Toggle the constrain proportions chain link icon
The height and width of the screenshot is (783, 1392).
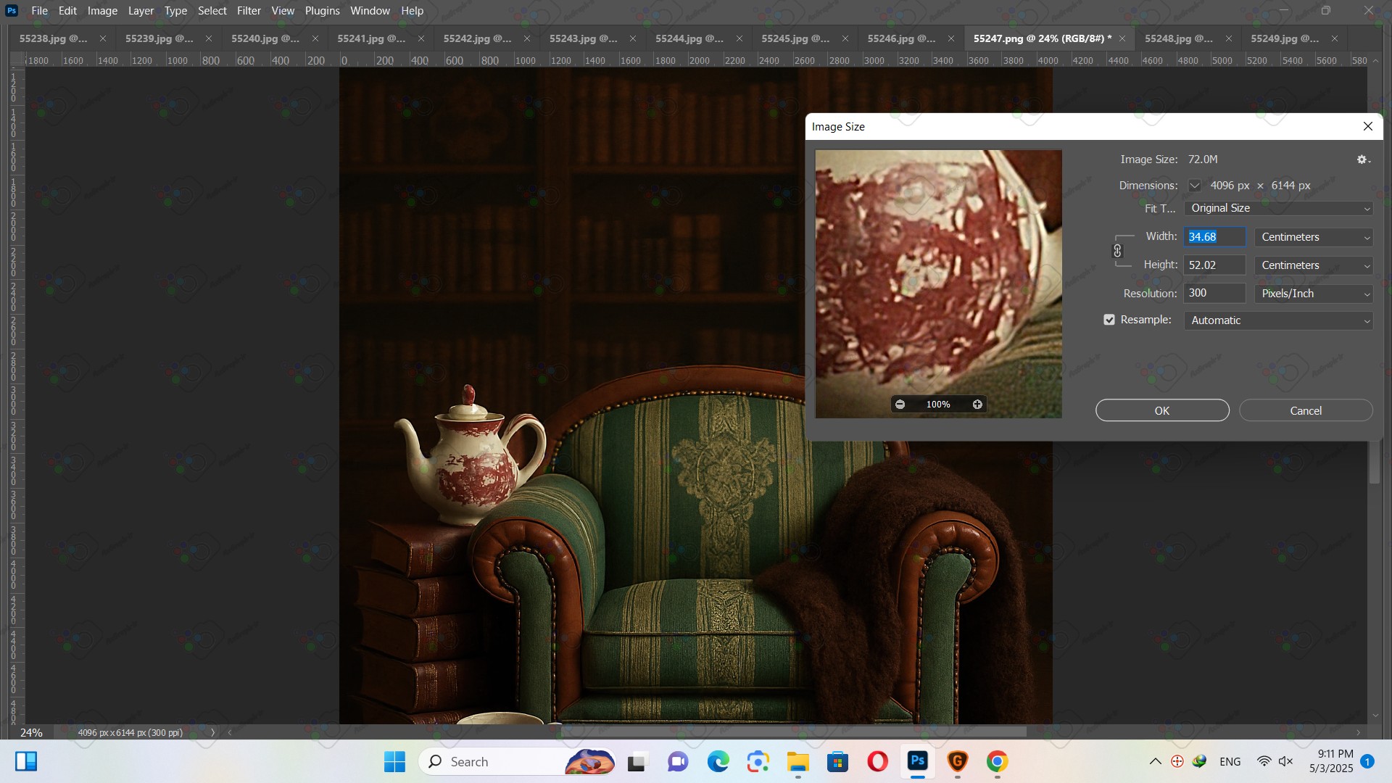(1117, 251)
